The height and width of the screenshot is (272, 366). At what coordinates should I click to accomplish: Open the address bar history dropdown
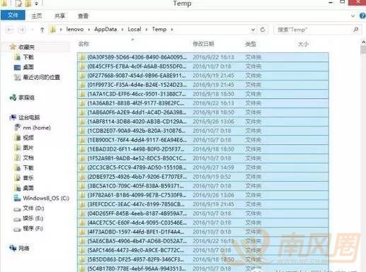(253, 30)
